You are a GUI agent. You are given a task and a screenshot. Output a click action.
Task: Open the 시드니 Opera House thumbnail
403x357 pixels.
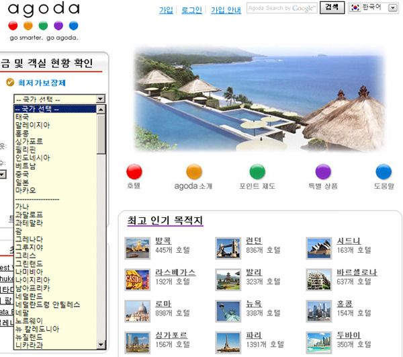tap(319, 248)
